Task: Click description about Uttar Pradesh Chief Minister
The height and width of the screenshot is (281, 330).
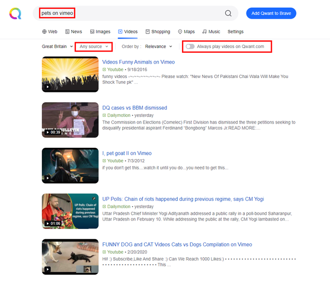Action: pos(197,216)
